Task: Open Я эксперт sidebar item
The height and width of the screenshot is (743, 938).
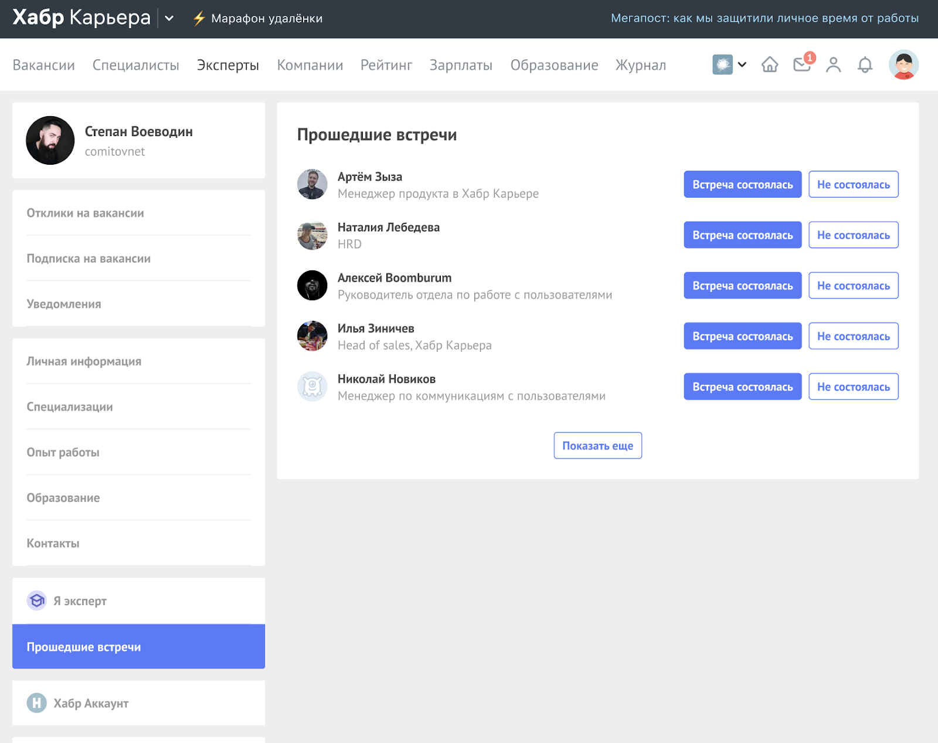Action: (138, 601)
